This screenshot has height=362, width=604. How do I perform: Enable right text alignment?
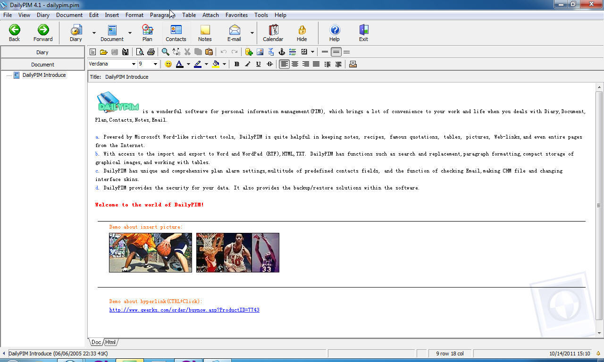[x=306, y=64]
